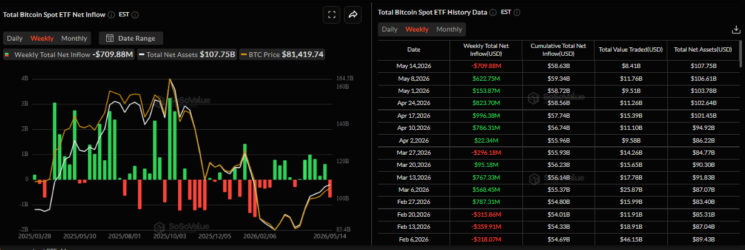745x250 pixels.
Task: Click info icon next to EST above the table
Action: [517, 12]
